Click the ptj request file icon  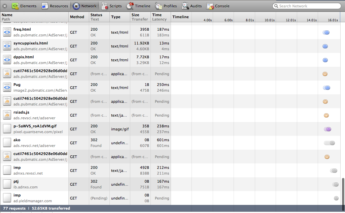click(7, 184)
